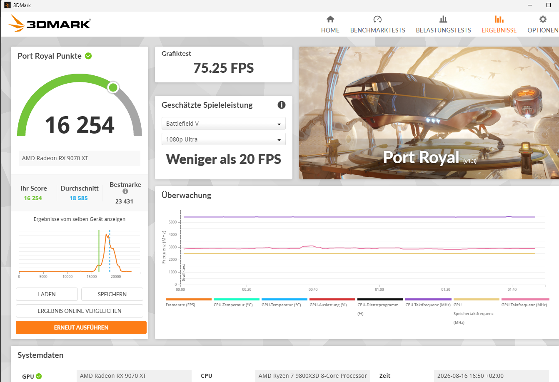Click the SPEICHERN button

[x=112, y=294]
